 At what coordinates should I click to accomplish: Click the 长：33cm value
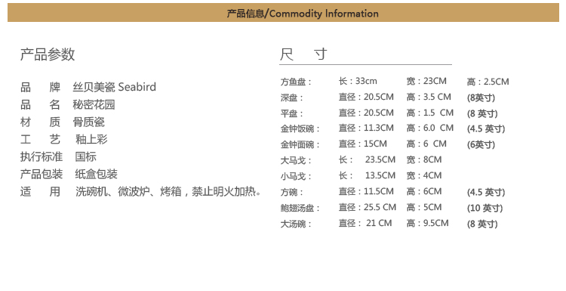(358, 82)
